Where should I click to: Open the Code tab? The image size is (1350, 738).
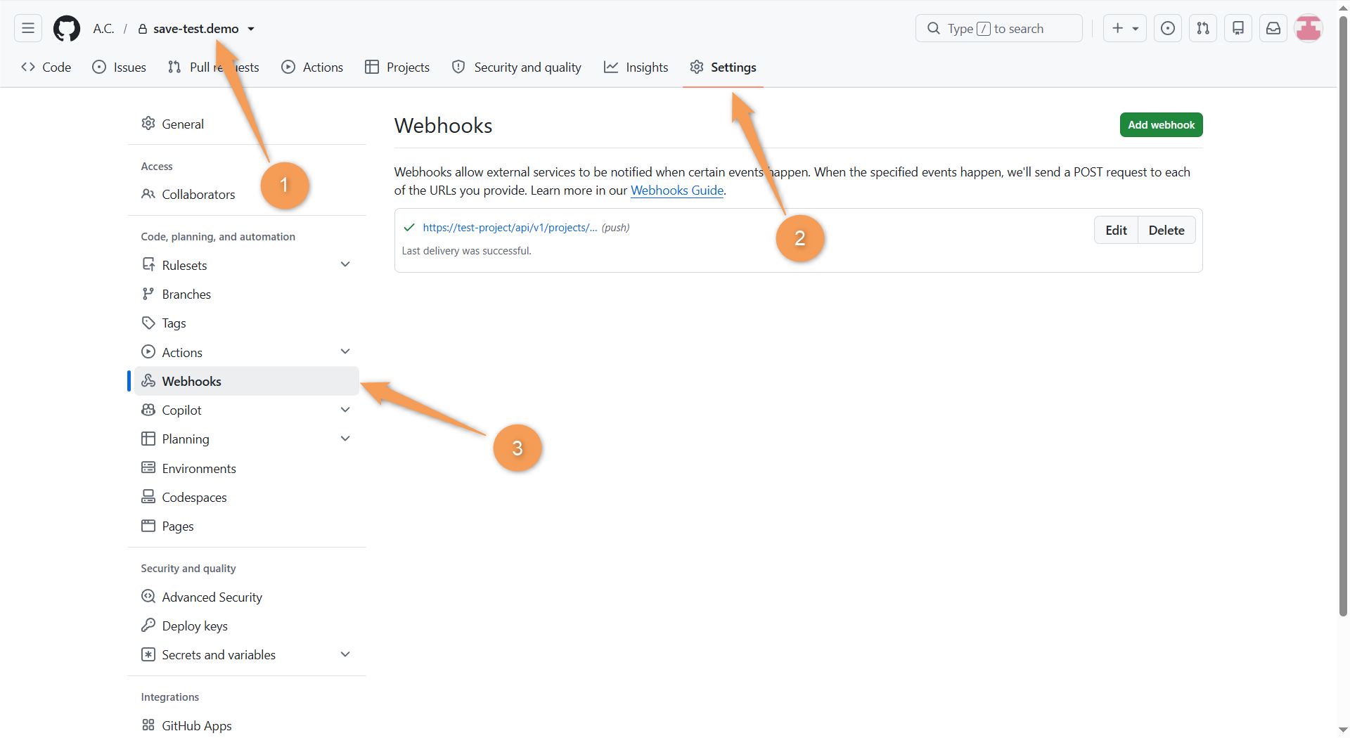coord(46,67)
